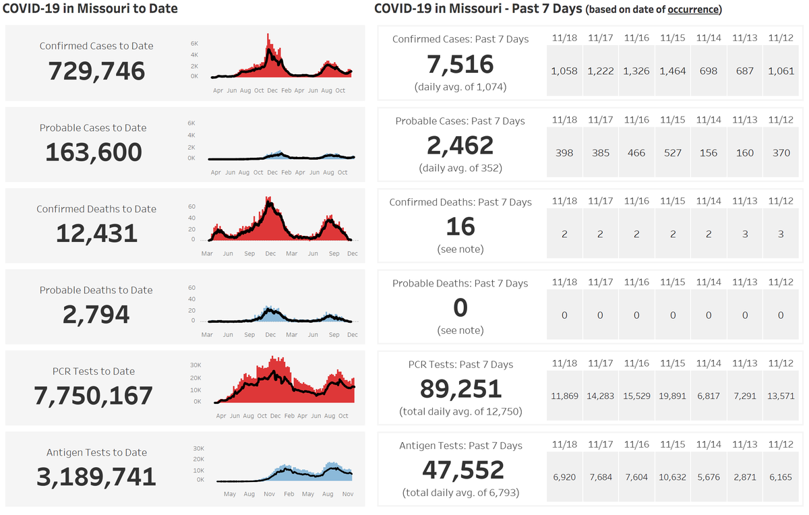Click the 729,746 confirmed cases total
This screenshot has width=809, height=515.
pyautogui.click(x=96, y=70)
